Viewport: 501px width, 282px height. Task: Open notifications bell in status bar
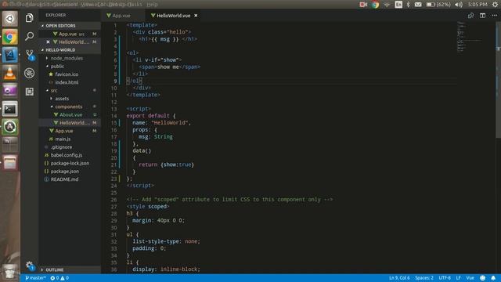[493, 278]
